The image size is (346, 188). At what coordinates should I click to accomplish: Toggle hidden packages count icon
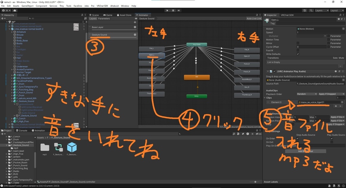click(258, 134)
